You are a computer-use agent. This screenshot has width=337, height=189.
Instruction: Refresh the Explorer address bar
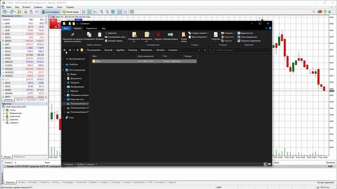[x=205, y=50]
